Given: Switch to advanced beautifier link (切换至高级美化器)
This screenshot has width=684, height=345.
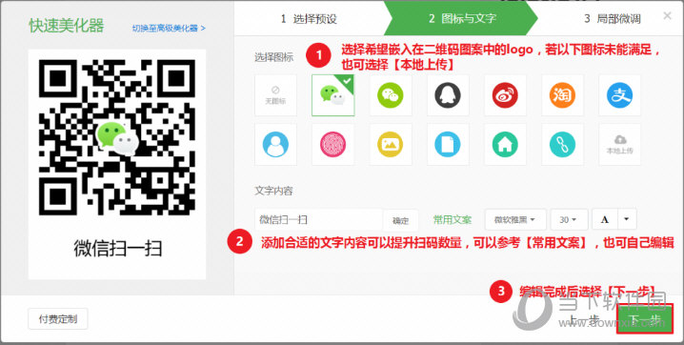Looking at the screenshot, I should (169, 29).
